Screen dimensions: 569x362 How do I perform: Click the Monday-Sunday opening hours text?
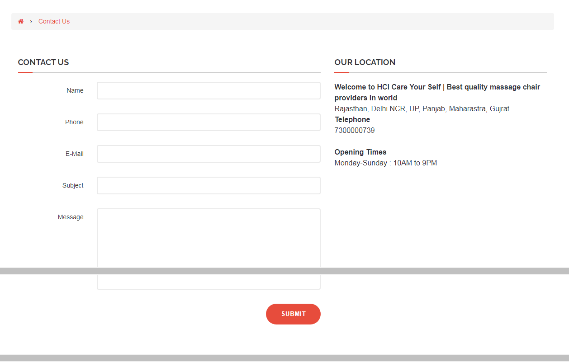click(x=386, y=163)
